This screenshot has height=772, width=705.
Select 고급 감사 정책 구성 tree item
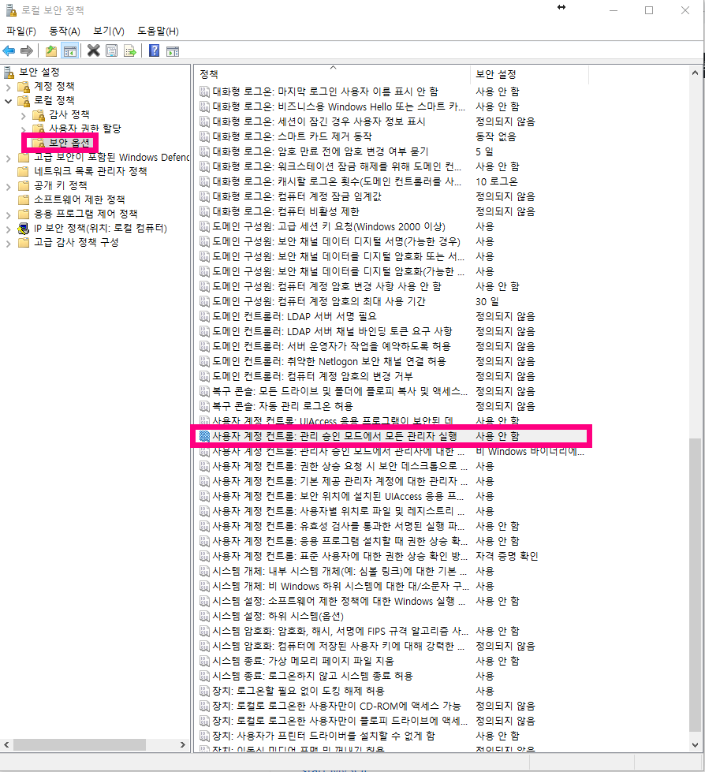pos(76,243)
